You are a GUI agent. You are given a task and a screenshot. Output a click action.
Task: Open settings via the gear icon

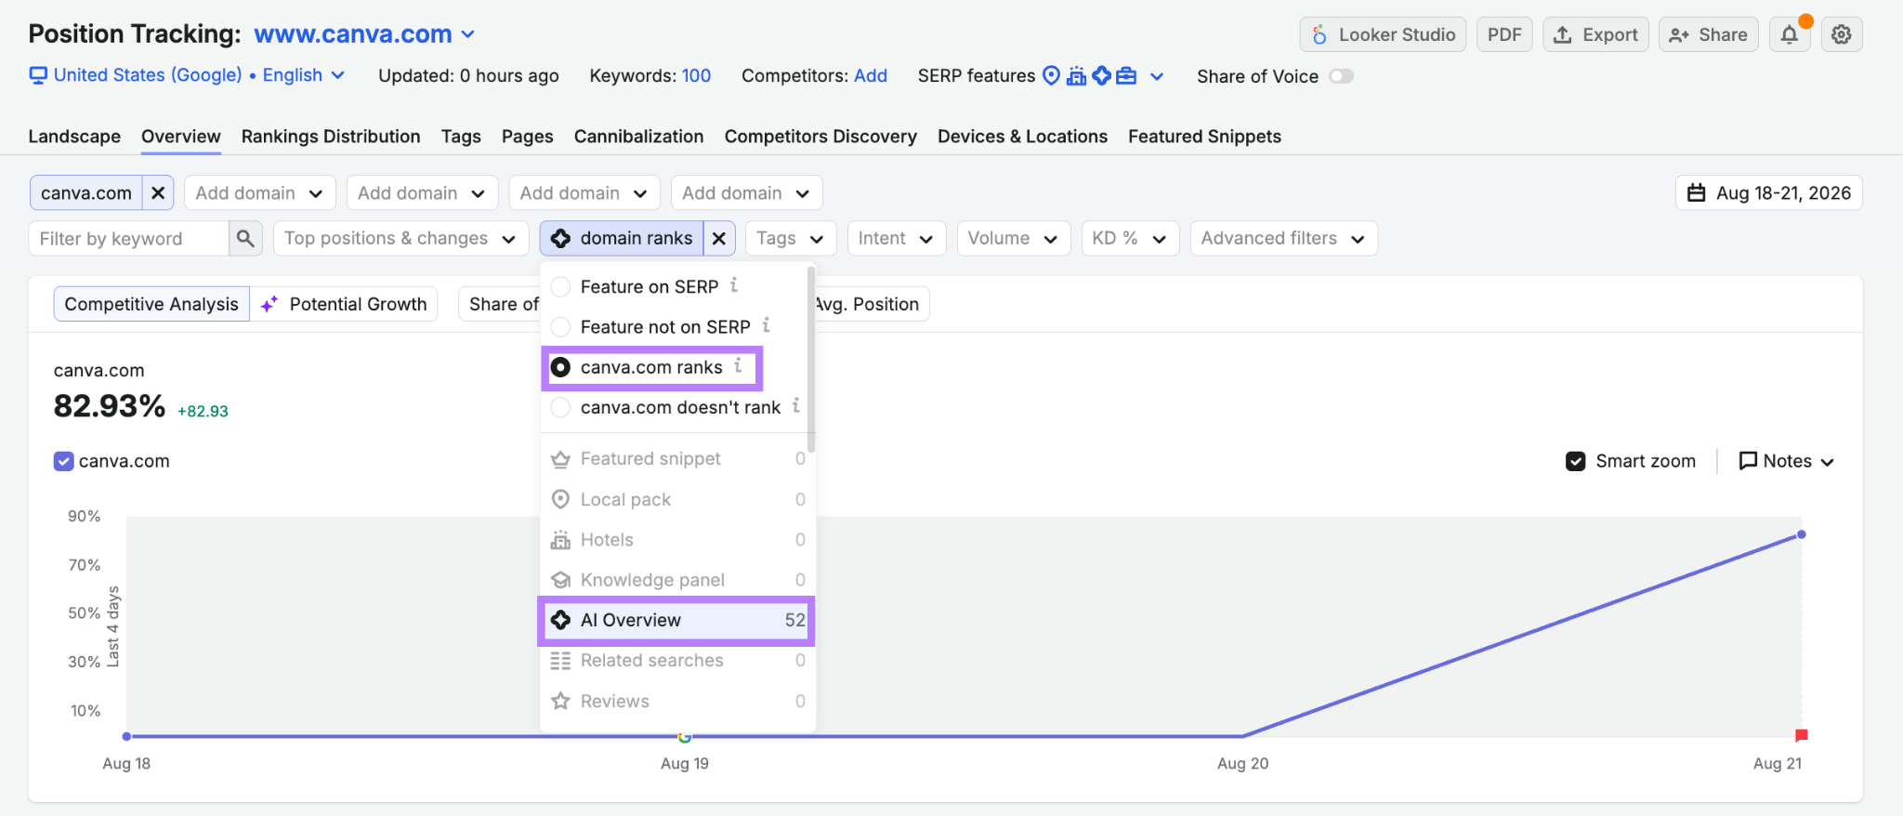[1841, 34]
